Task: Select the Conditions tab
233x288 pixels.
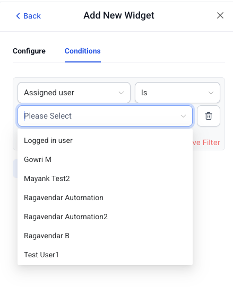Action: (x=82, y=51)
